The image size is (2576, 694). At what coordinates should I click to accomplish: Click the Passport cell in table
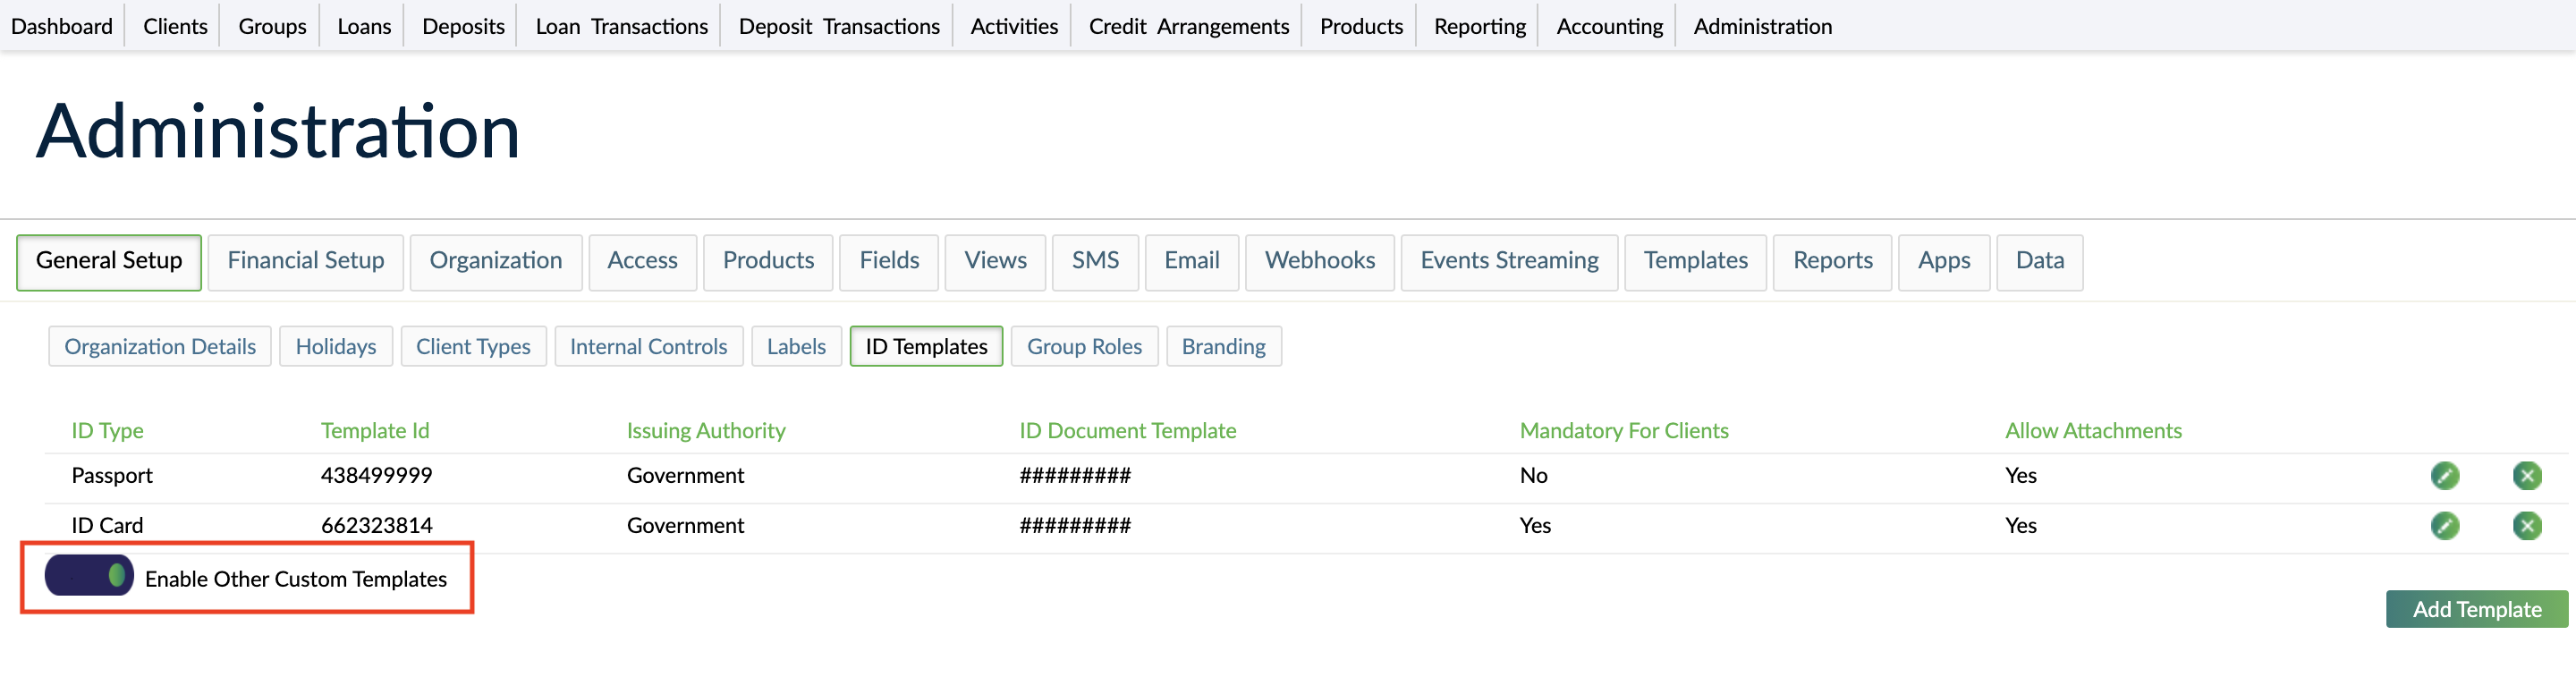[x=112, y=475]
